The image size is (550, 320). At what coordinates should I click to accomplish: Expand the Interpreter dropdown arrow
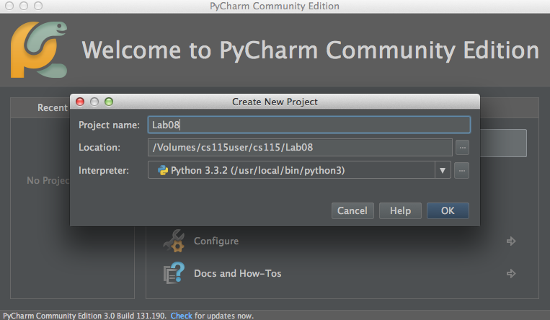click(442, 171)
